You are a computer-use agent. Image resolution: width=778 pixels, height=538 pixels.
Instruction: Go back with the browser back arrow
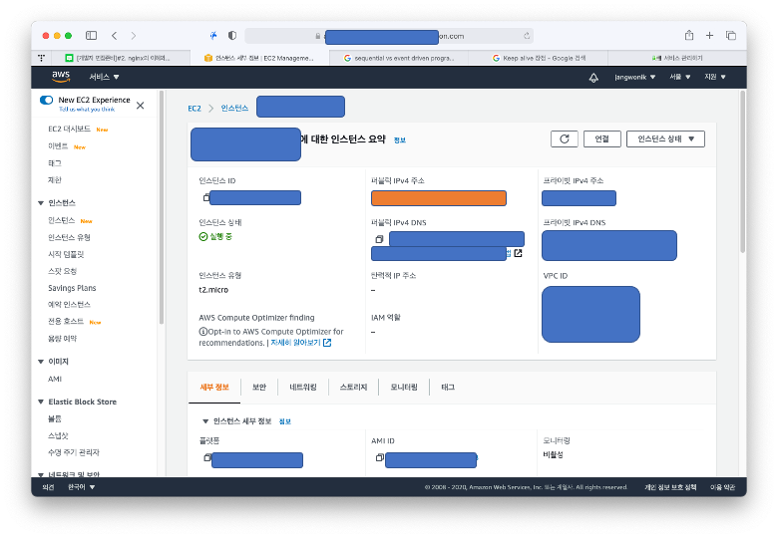pyautogui.click(x=115, y=36)
